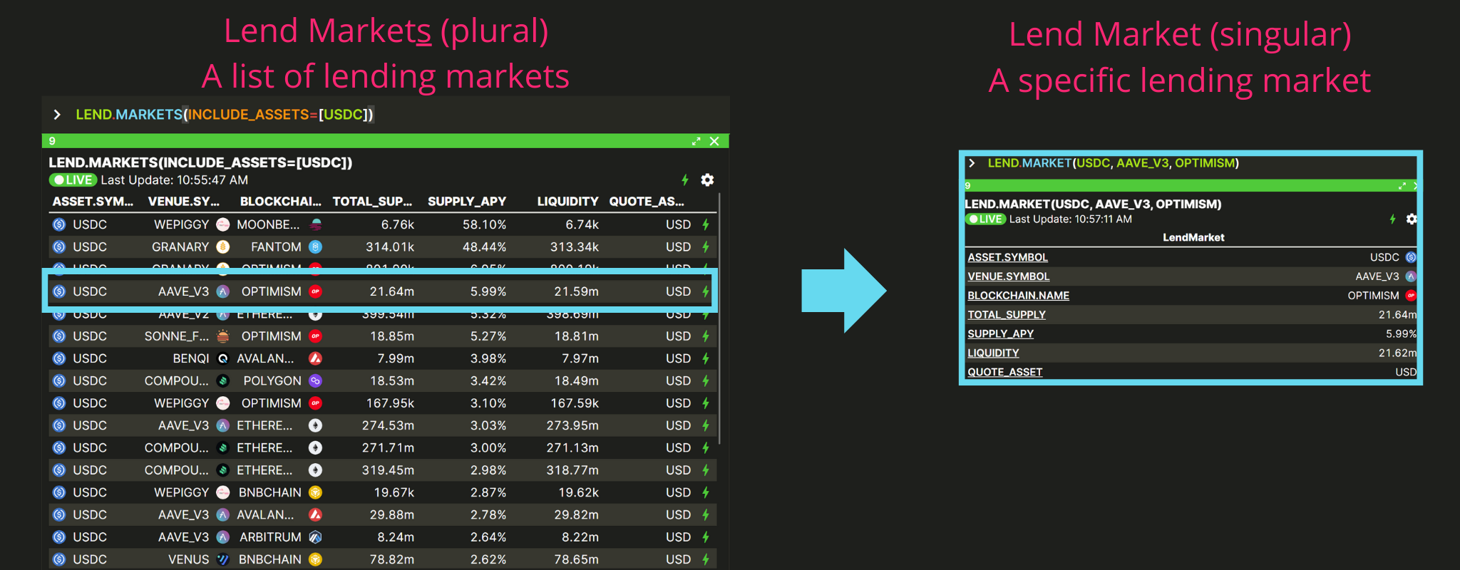Screen dimensions: 1460x570
Task: Toggle the LIVE badge in LEND.MARKET singular panel
Action: tap(985, 219)
